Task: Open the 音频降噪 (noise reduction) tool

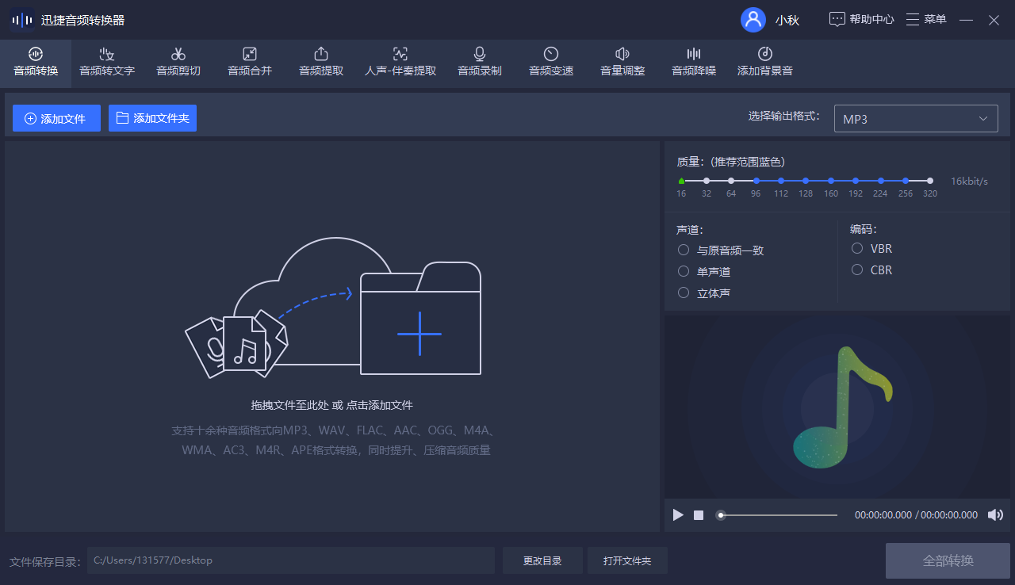Action: pyautogui.click(x=693, y=63)
